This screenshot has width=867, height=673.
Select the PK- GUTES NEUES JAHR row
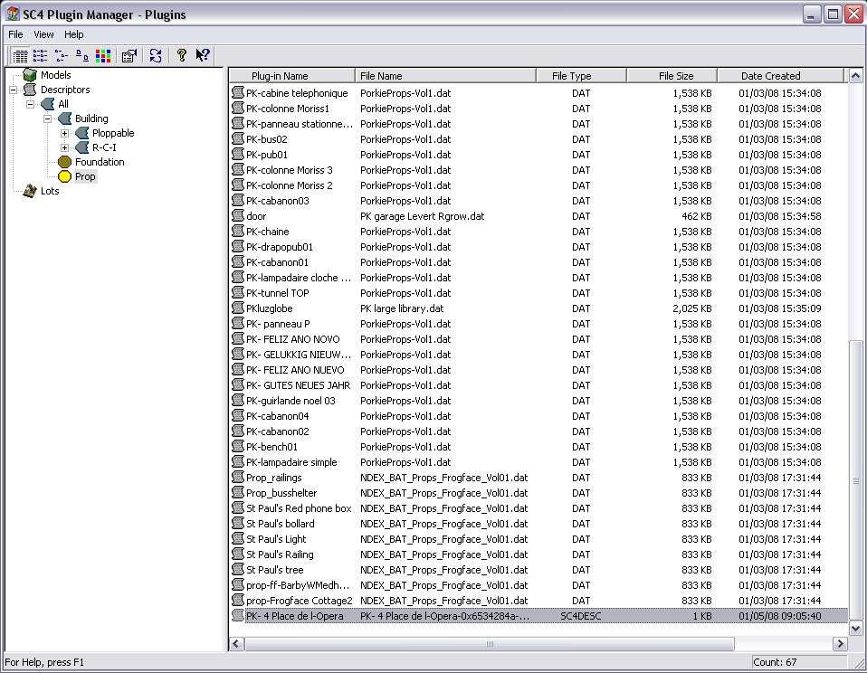tap(538, 385)
